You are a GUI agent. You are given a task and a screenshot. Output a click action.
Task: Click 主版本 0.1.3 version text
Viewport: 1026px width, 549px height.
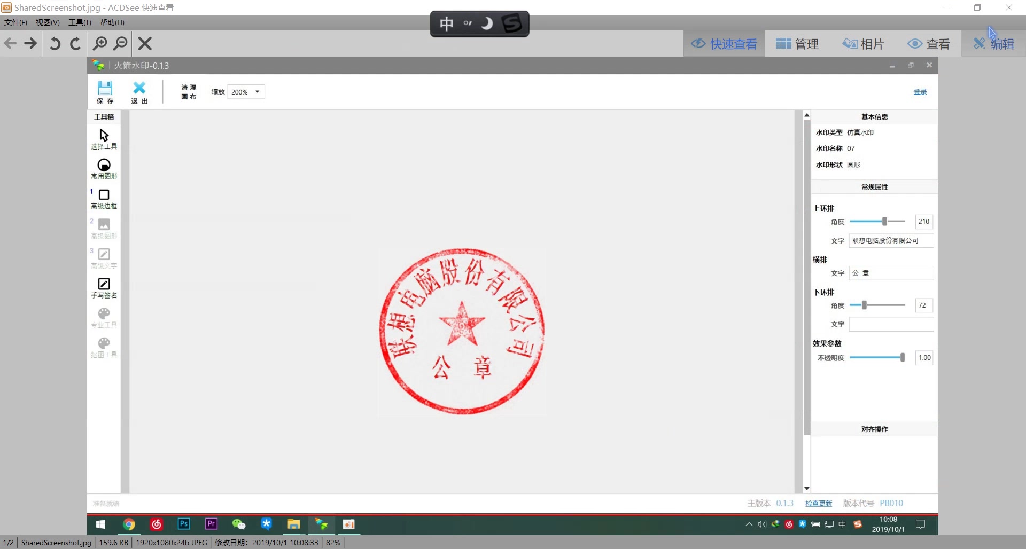(770, 504)
